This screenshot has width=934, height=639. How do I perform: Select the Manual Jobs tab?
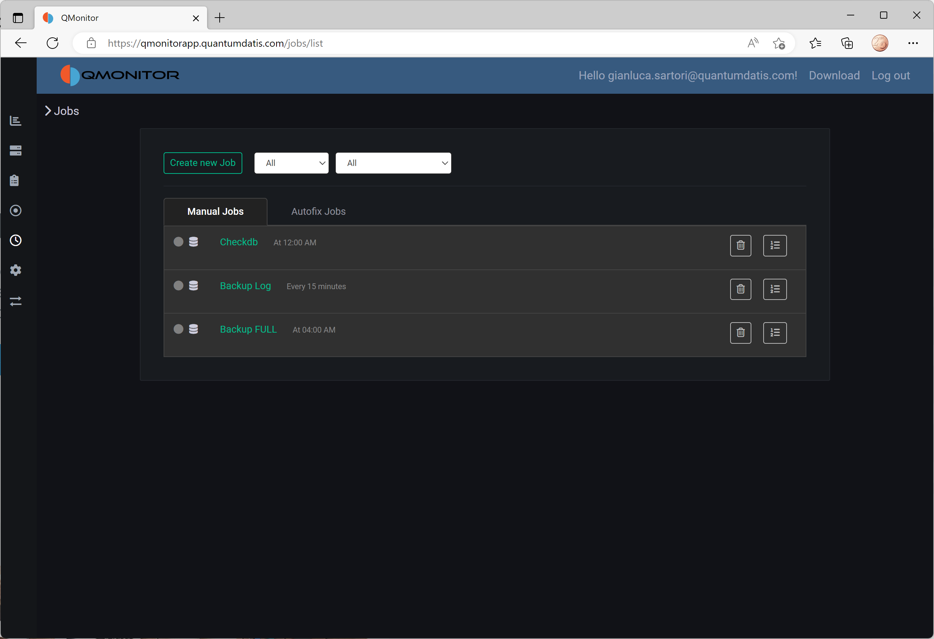pyautogui.click(x=215, y=211)
